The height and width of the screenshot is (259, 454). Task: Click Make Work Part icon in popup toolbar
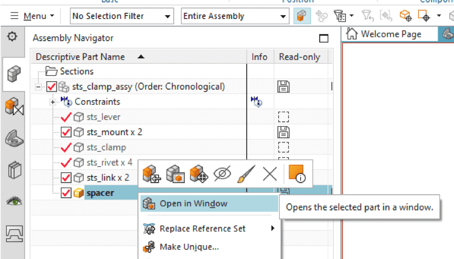coord(151,173)
